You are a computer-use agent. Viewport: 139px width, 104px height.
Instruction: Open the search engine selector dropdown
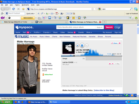click(100, 9)
